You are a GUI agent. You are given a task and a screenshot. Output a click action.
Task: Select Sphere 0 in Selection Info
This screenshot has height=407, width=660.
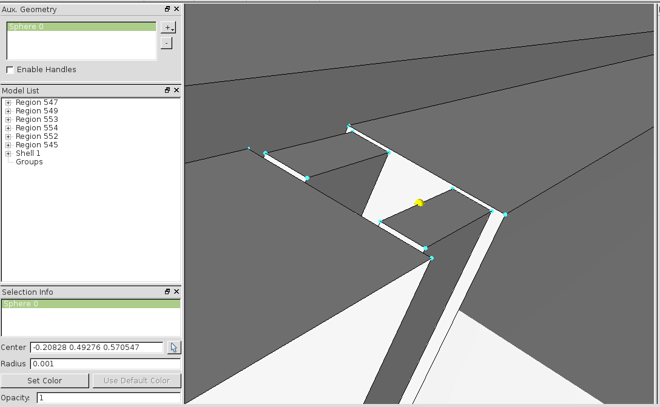(91, 303)
